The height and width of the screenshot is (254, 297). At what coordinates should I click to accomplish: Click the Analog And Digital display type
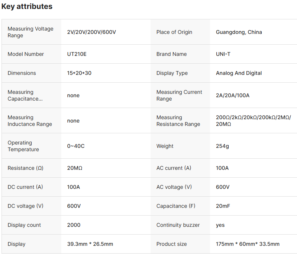point(239,73)
